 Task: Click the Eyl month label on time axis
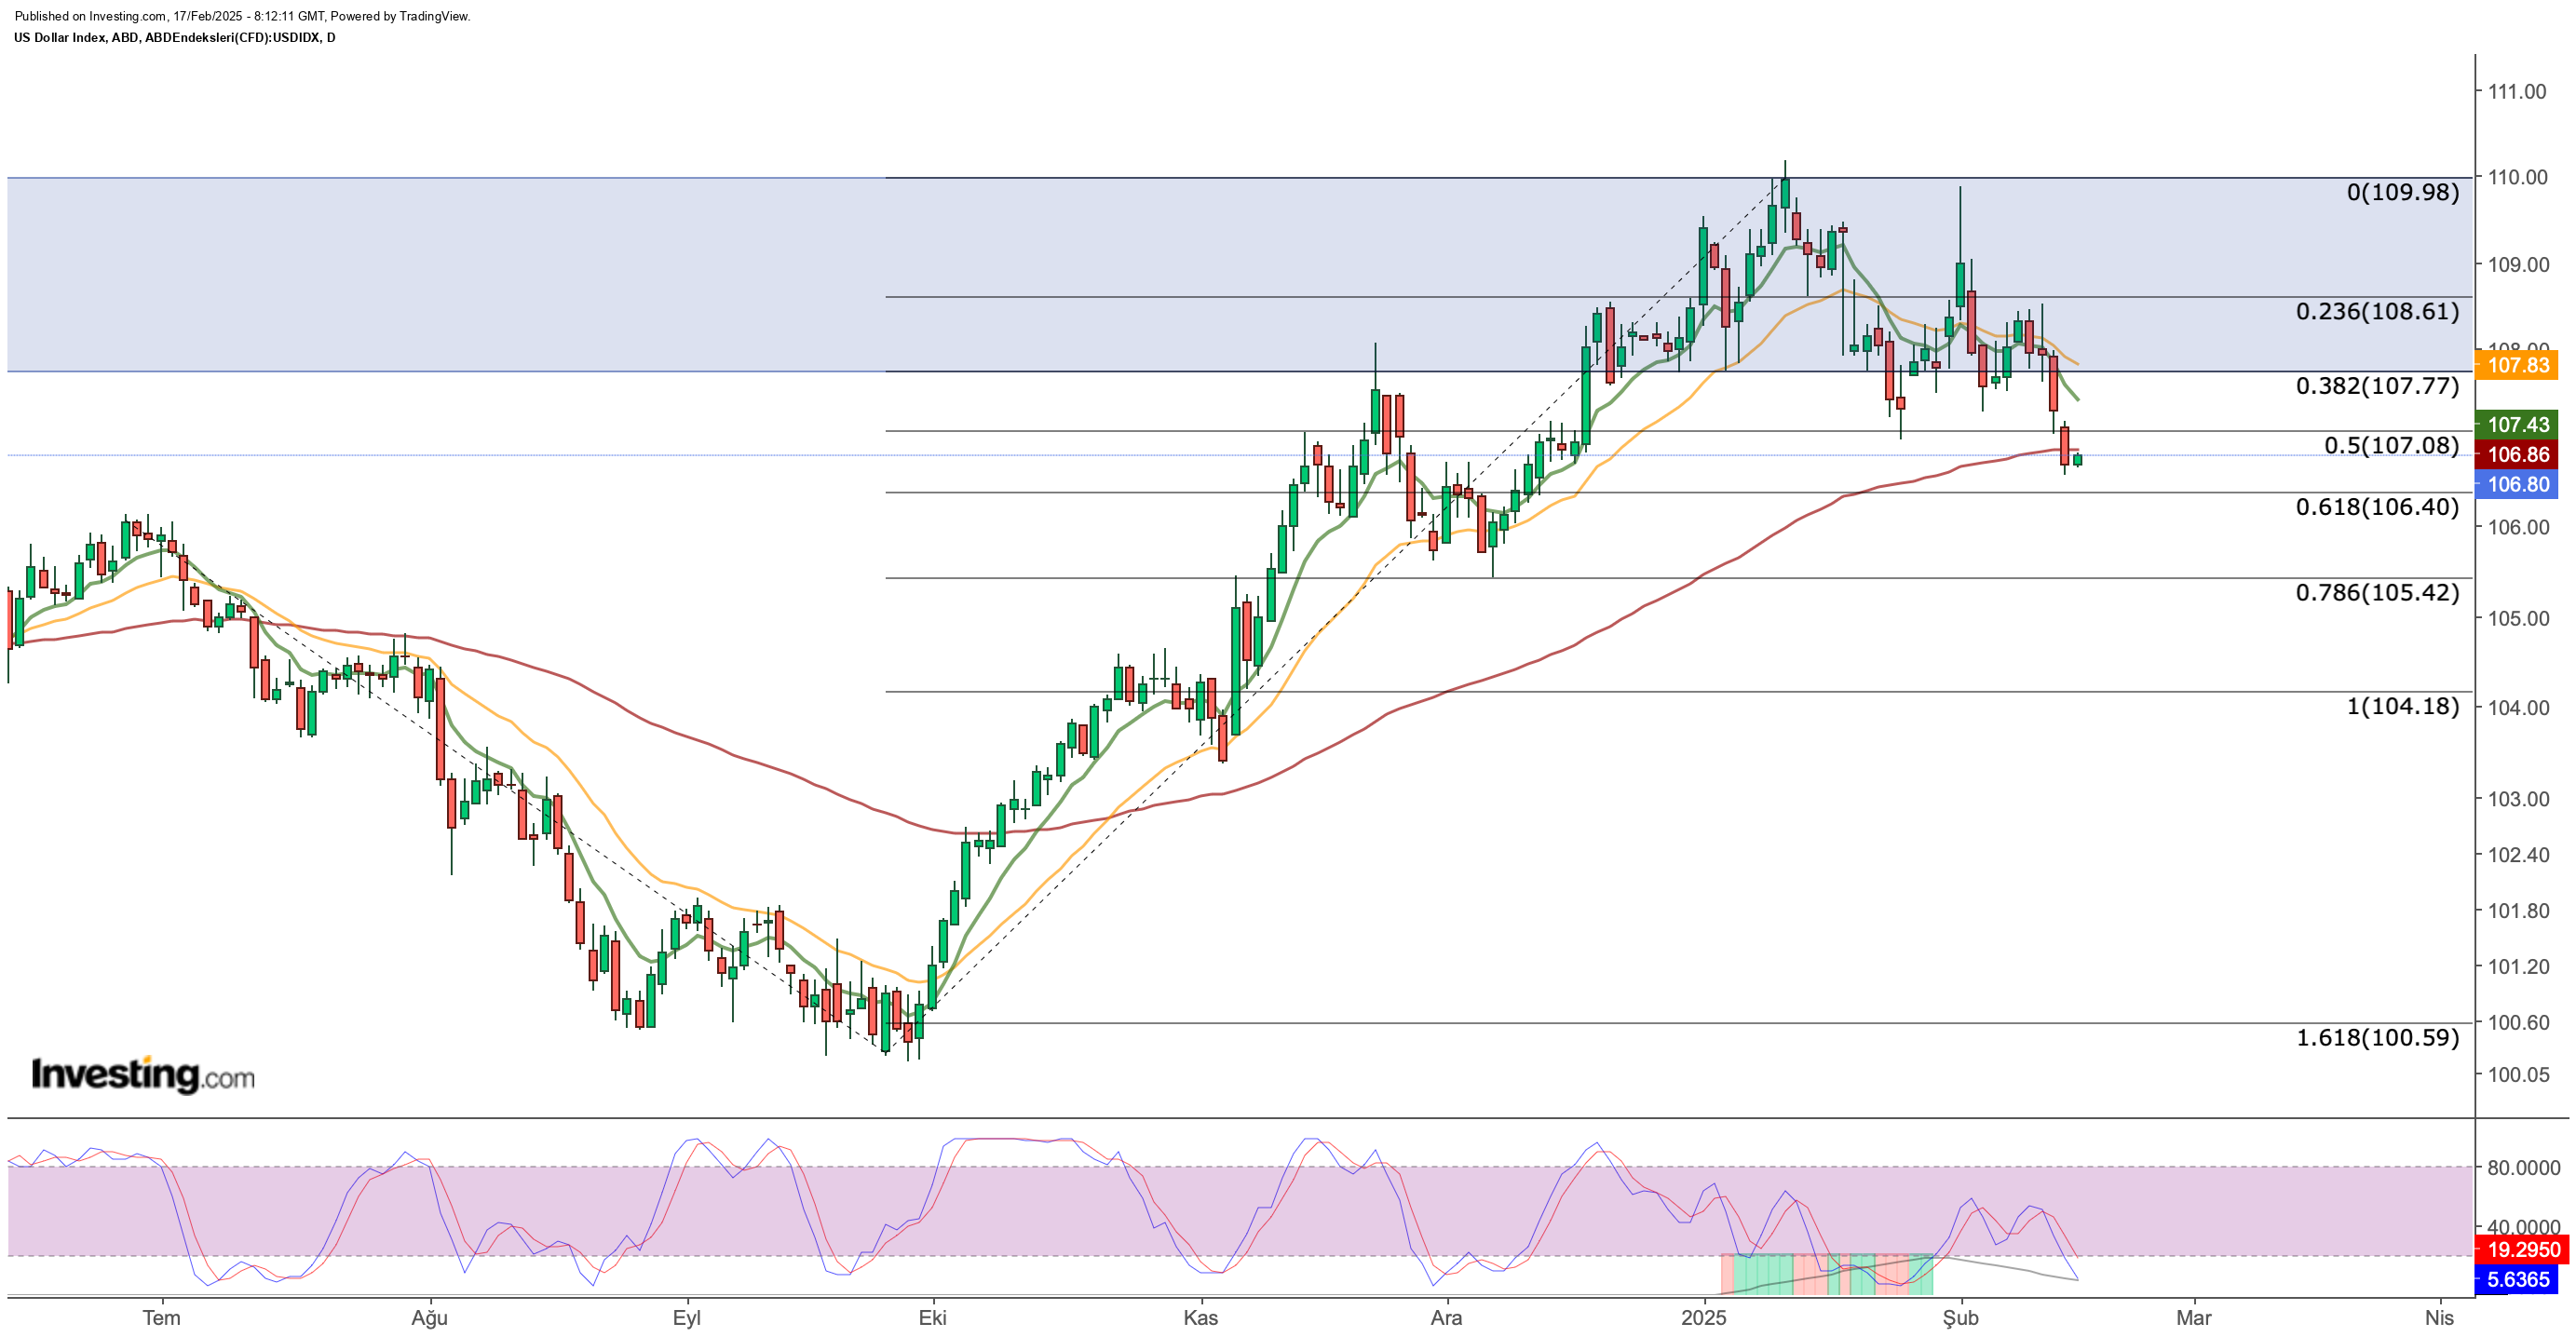coord(686,1318)
